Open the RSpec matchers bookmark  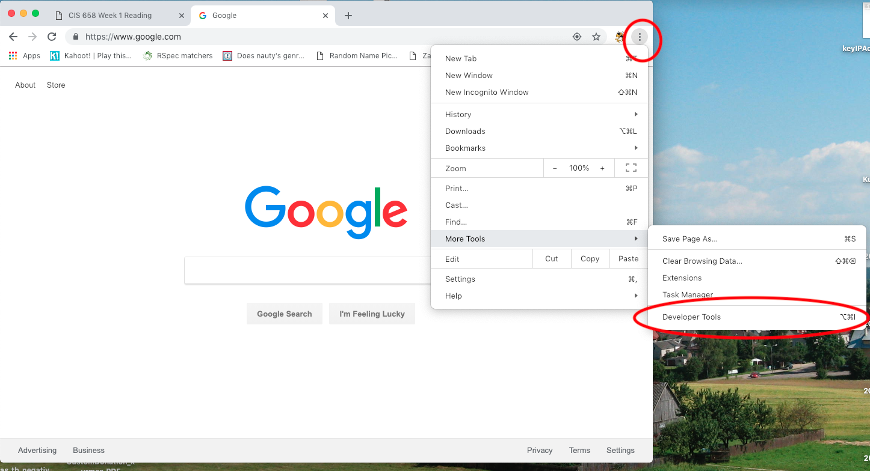tap(178, 56)
